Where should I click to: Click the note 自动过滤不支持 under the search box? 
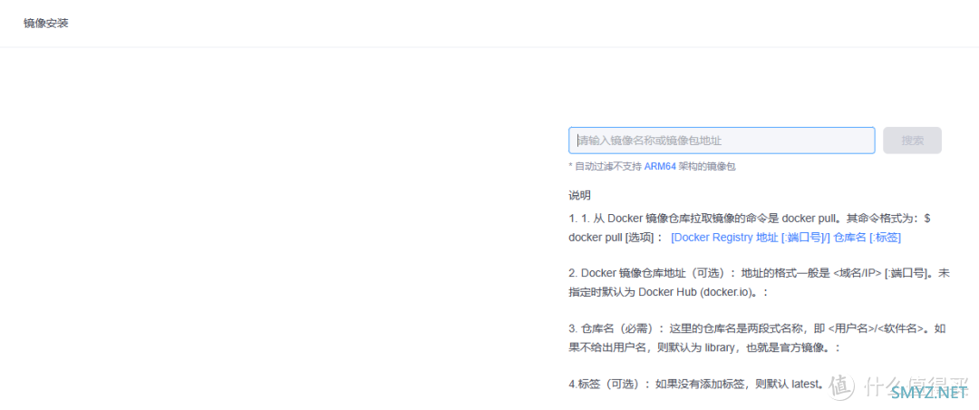(x=653, y=166)
